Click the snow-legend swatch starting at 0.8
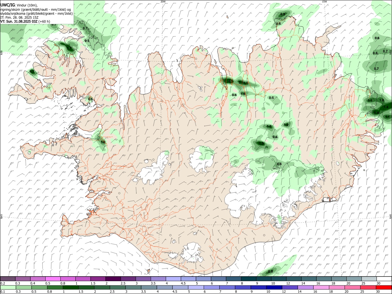This screenshot has width=392, height=294. 68,279
